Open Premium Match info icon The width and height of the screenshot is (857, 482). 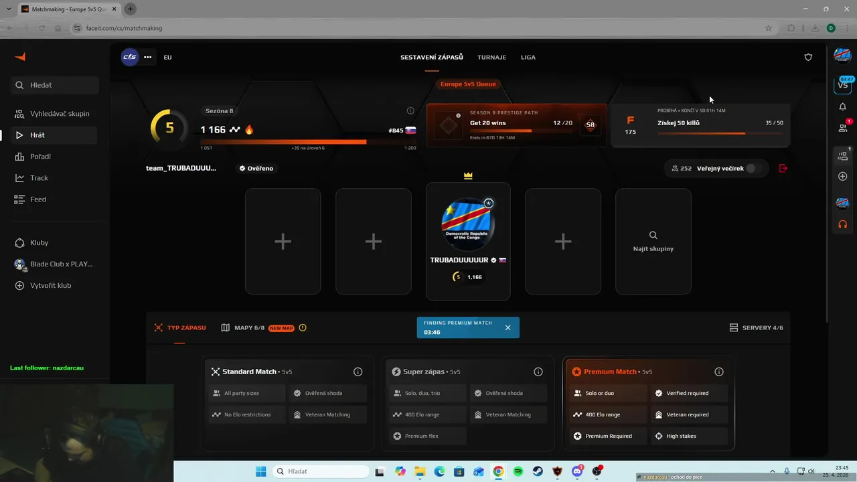point(719,372)
